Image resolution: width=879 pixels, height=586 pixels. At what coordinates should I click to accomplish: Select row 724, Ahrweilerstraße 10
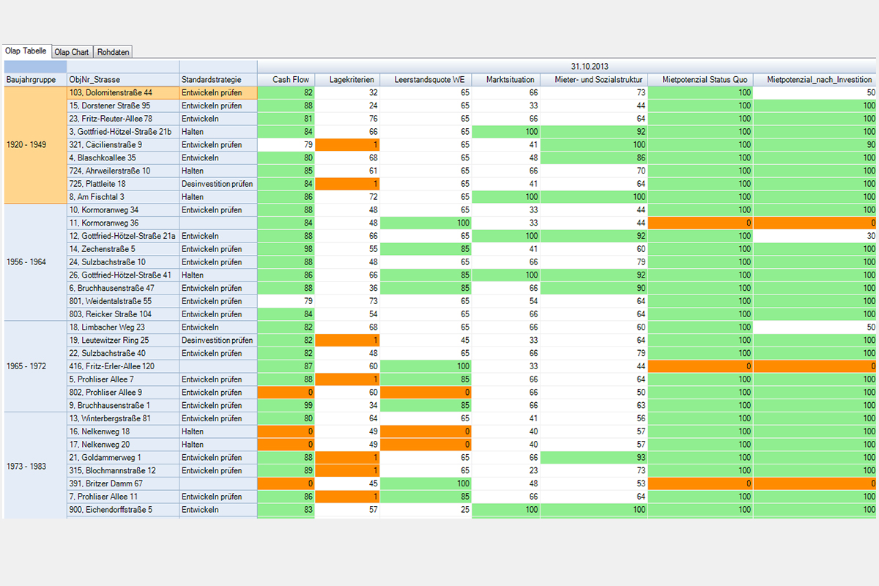123,171
